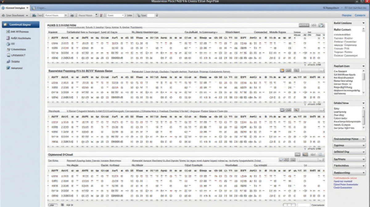Click the last blue link in the right panel
This screenshot has height=207, width=370.
[x=342, y=188]
